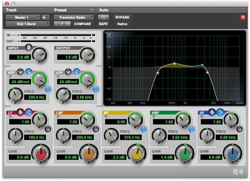Click the HPF Q slope knob
Screen dimensions: 250x181
(40, 79)
